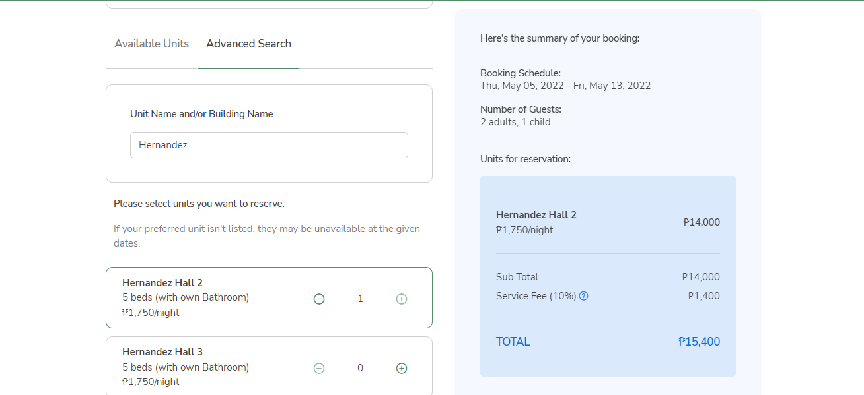
Task: Click the TOTAL amount ₱15,400
Action: pos(699,342)
